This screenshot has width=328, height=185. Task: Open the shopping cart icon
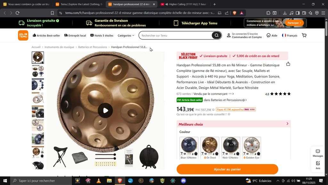(304, 35)
